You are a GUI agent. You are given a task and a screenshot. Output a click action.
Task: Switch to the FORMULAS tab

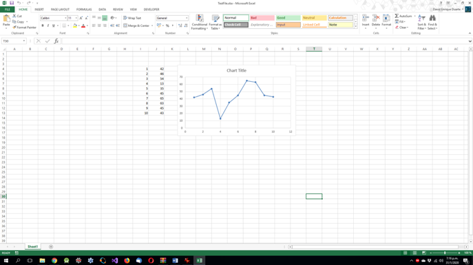(x=84, y=10)
